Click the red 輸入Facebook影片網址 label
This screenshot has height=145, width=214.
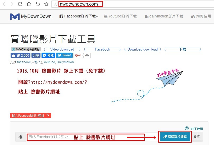[30, 116]
